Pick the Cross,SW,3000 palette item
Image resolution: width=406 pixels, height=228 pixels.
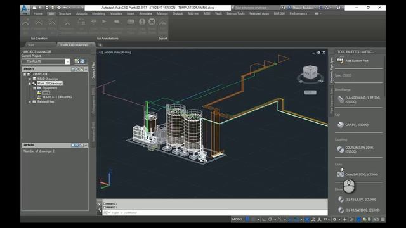coord(357,175)
